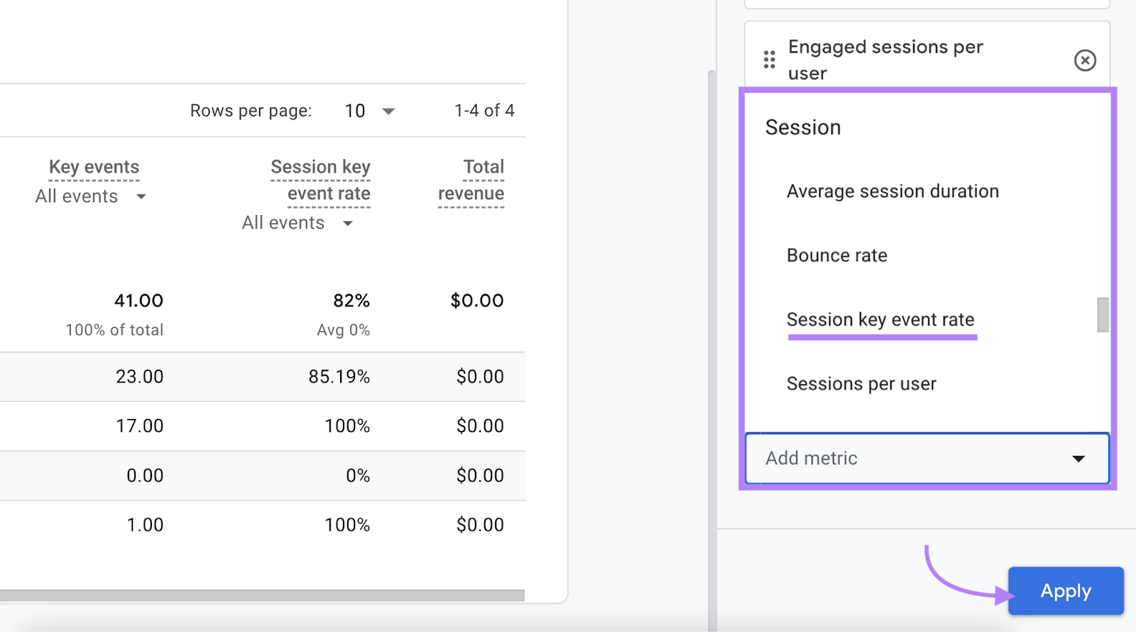Viewport: 1136px width, 632px height.
Task: Select Average session duration from the metric list
Action: coord(892,192)
